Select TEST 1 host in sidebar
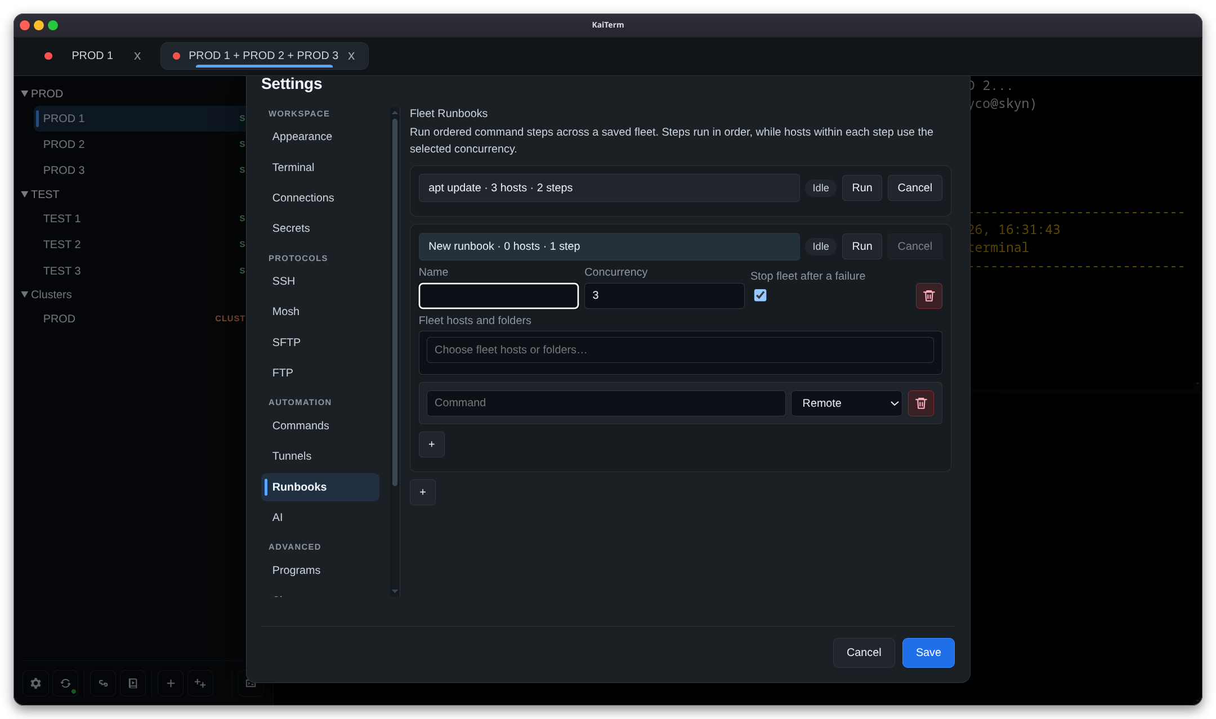The height and width of the screenshot is (719, 1216). pos(140,219)
